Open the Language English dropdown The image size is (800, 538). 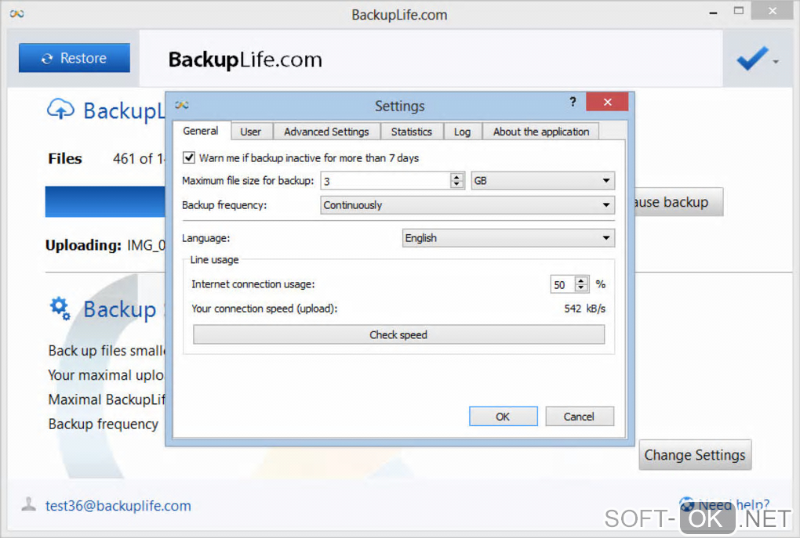(508, 238)
